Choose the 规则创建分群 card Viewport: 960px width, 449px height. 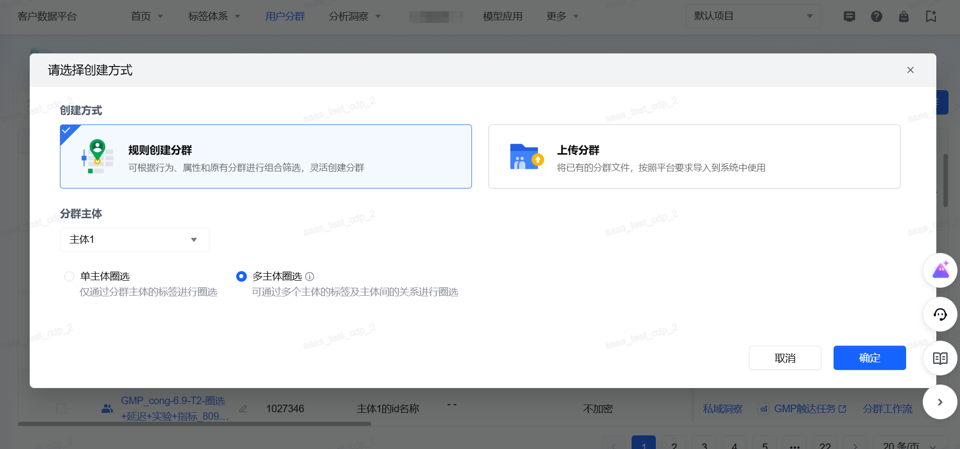click(x=266, y=157)
